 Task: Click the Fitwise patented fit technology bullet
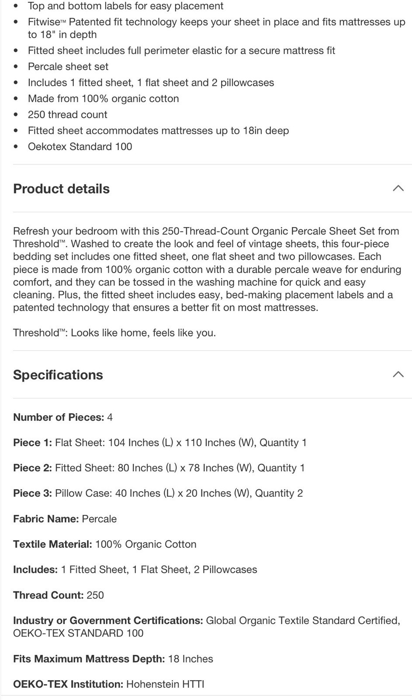[x=216, y=28]
